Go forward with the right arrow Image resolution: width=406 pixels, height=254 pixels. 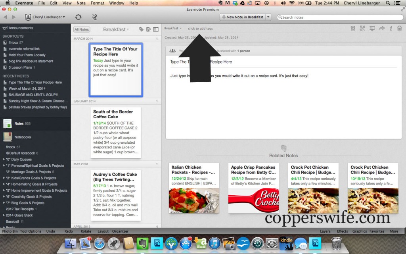tap(14, 17)
